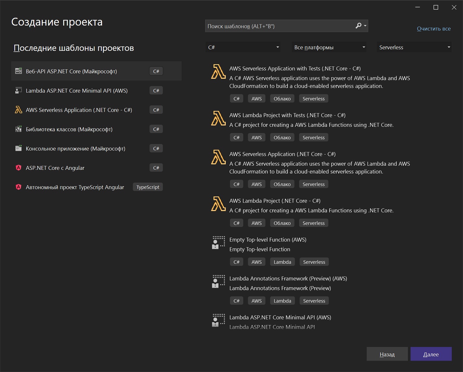The width and height of the screenshot is (463, 372).
Task: Select Веб-API ASP.NET Core (Майкрософт) recent template
Action: (x=96, y=71)
